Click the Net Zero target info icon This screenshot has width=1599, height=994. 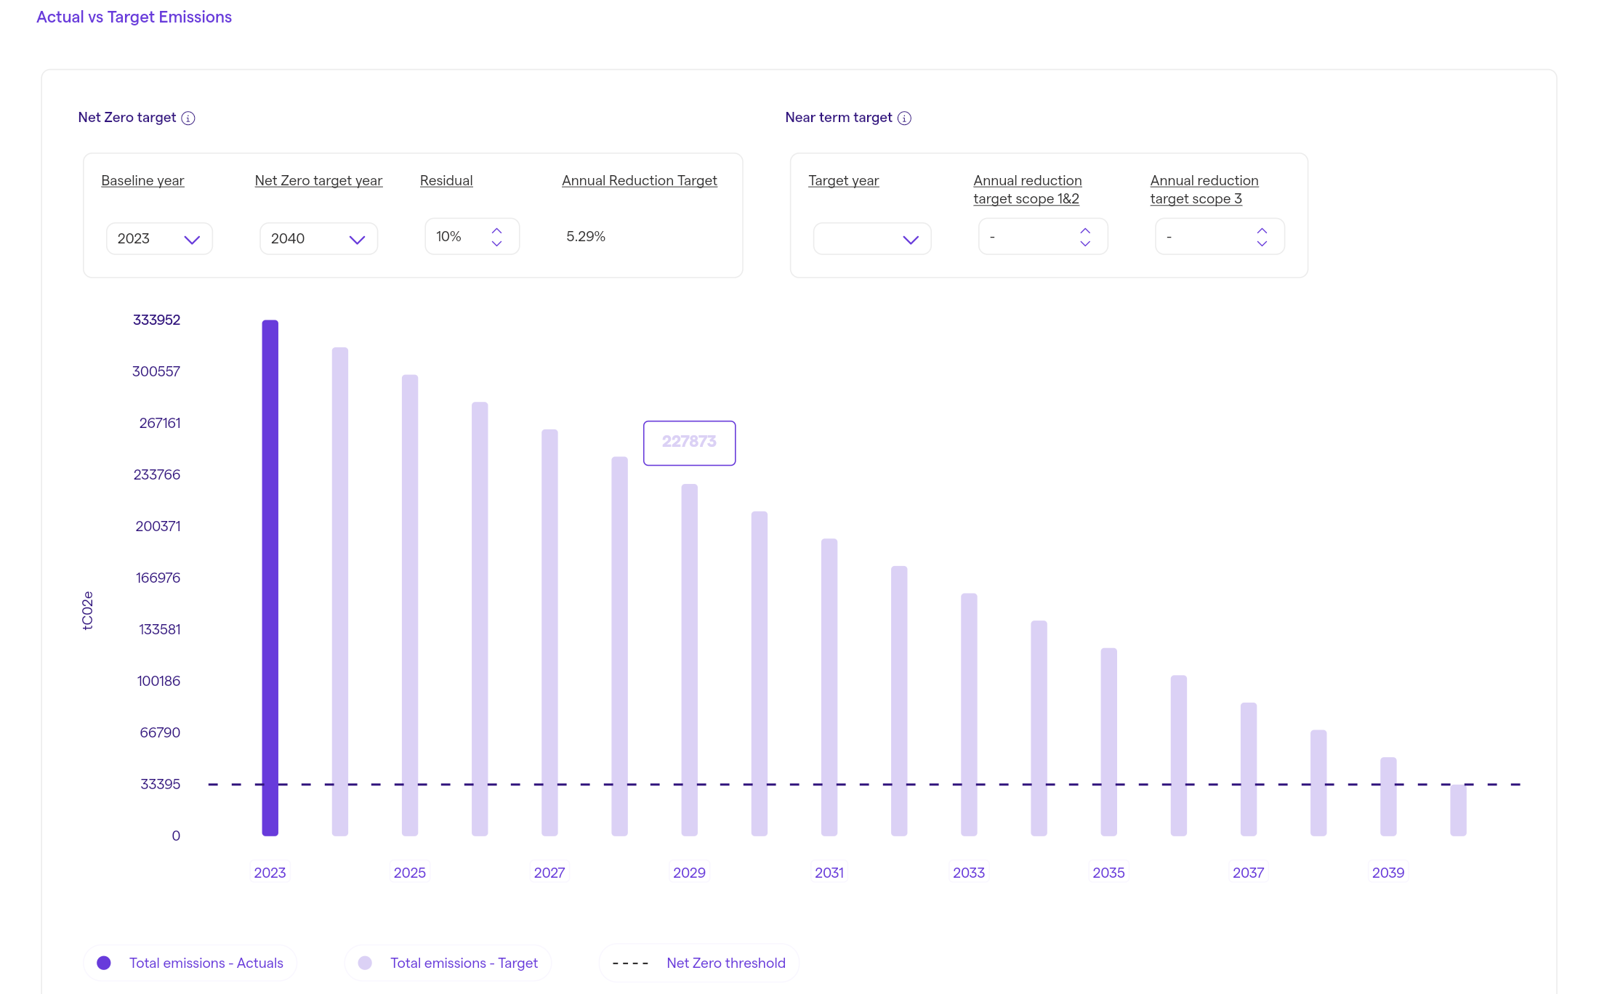point(188,118)
